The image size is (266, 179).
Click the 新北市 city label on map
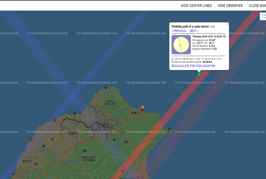[x=96, y=130]
